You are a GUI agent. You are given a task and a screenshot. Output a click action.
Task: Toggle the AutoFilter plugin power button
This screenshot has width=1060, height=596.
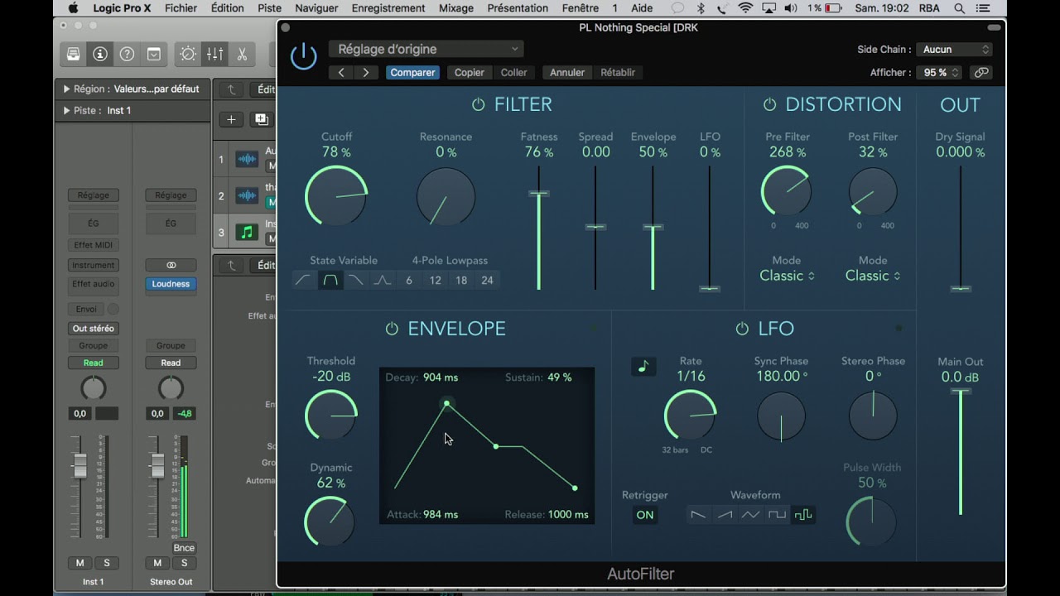[304, 56]
